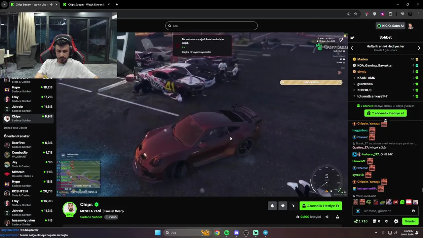Click the shield extension icon
This screenshot has height=238, width=423.
(374, 14)
